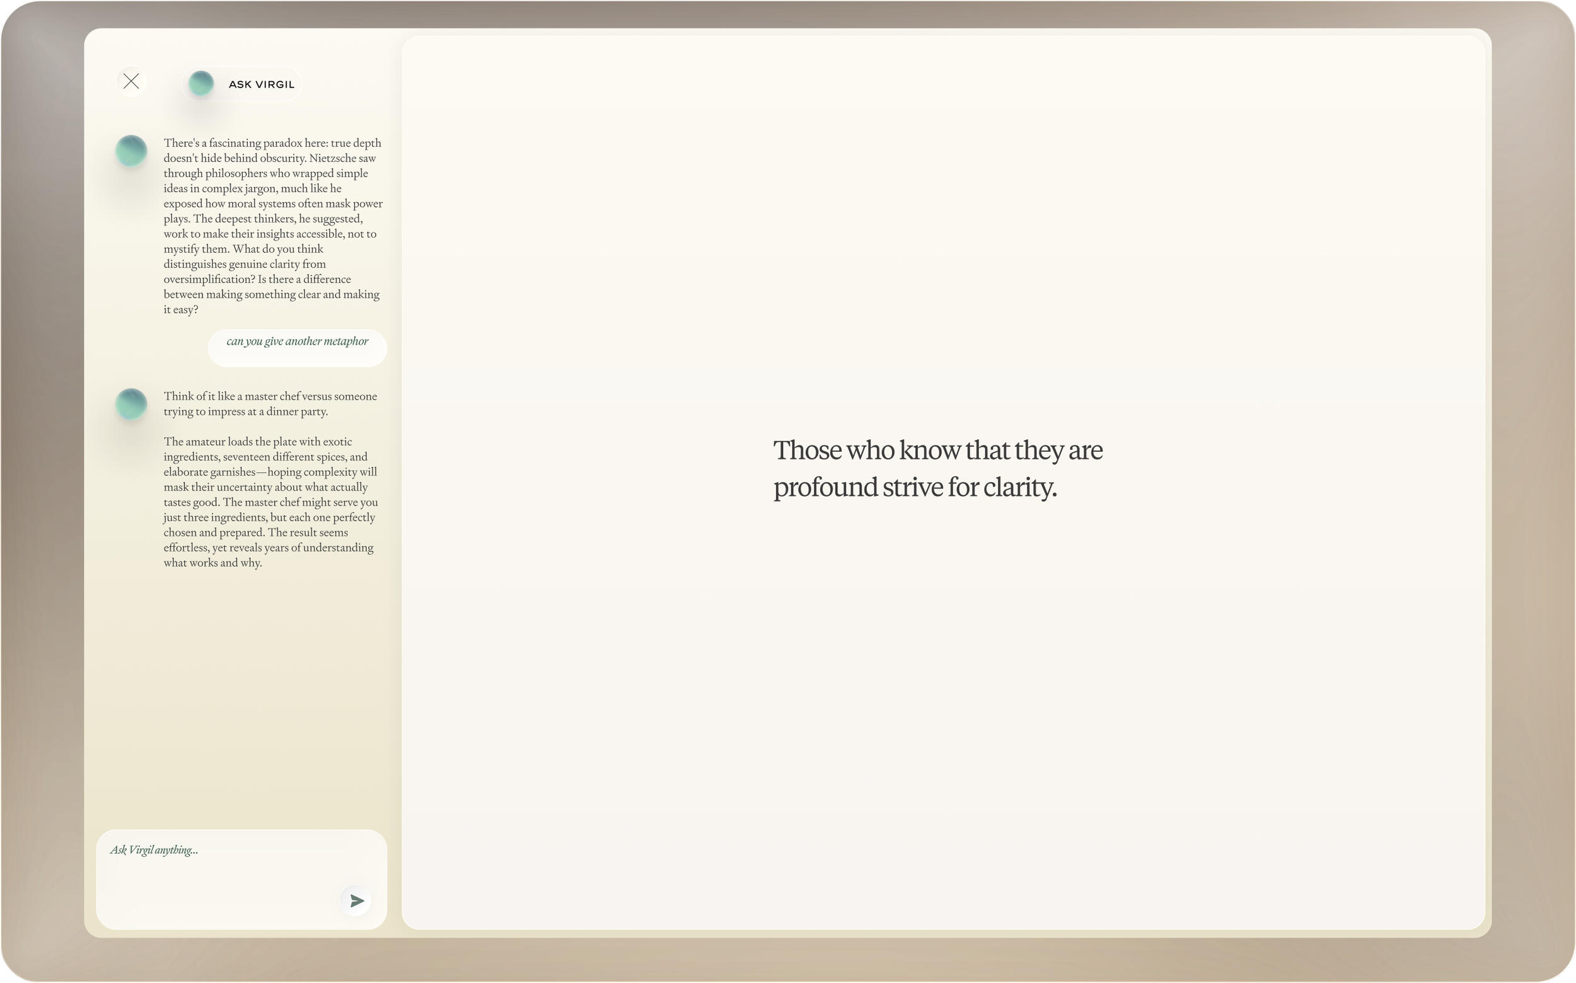Image resolution: width=1576 pixels, height=983 pixels.
Task: Click the Virgil avatar next to the Nietzsche paradox message
Action: click(131, 151)
